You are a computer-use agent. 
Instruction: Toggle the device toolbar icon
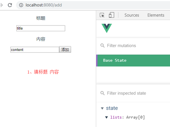pos(112,15)
